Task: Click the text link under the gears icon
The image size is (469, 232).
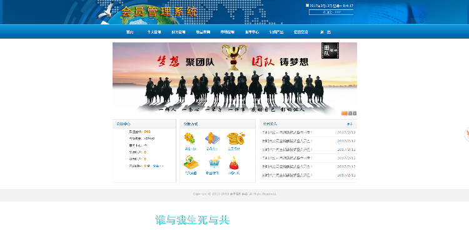Action: (190, 148)
